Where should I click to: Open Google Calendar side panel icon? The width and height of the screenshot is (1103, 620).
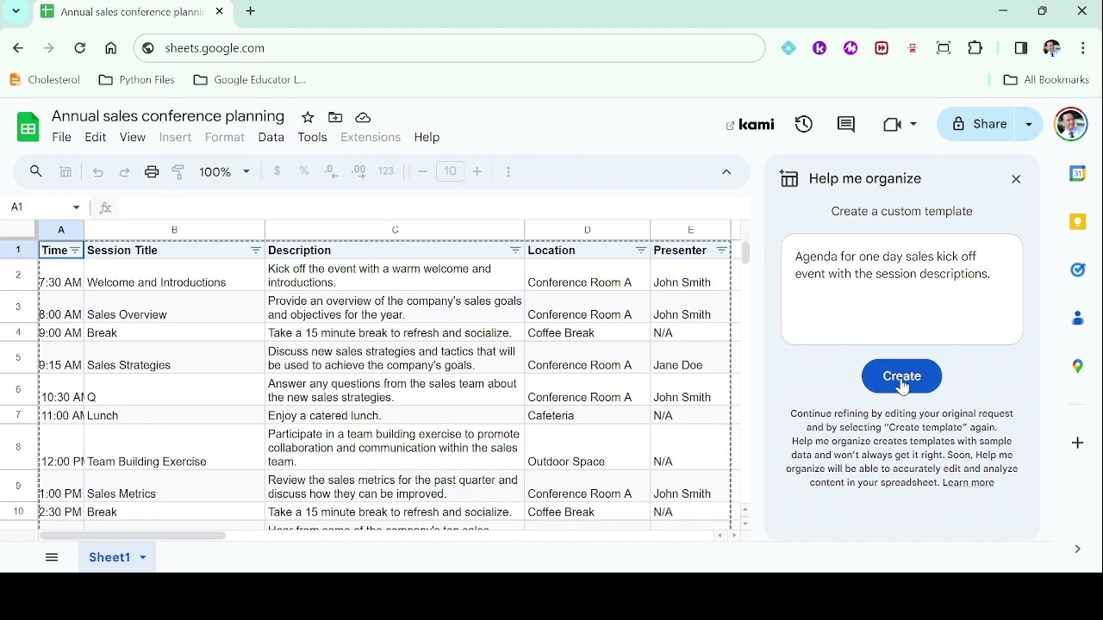1077,174
